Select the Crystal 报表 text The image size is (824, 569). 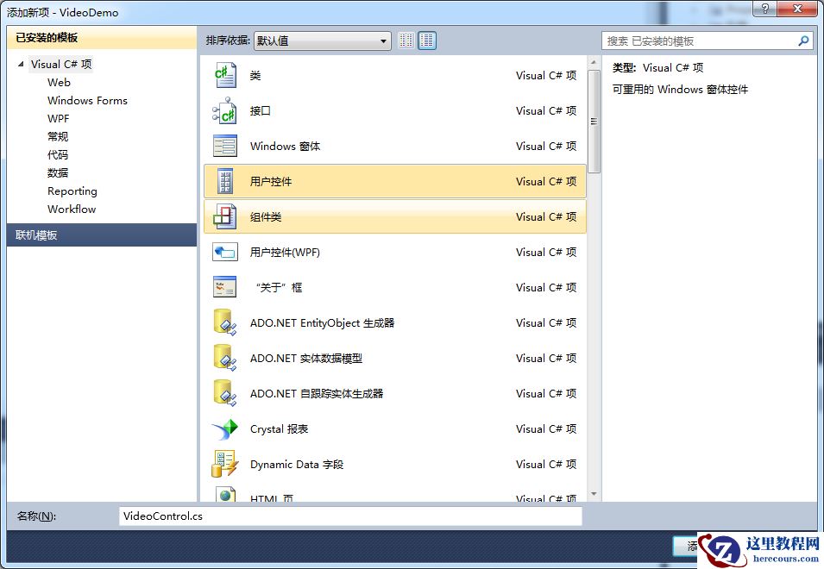click(x=279, y=428)
